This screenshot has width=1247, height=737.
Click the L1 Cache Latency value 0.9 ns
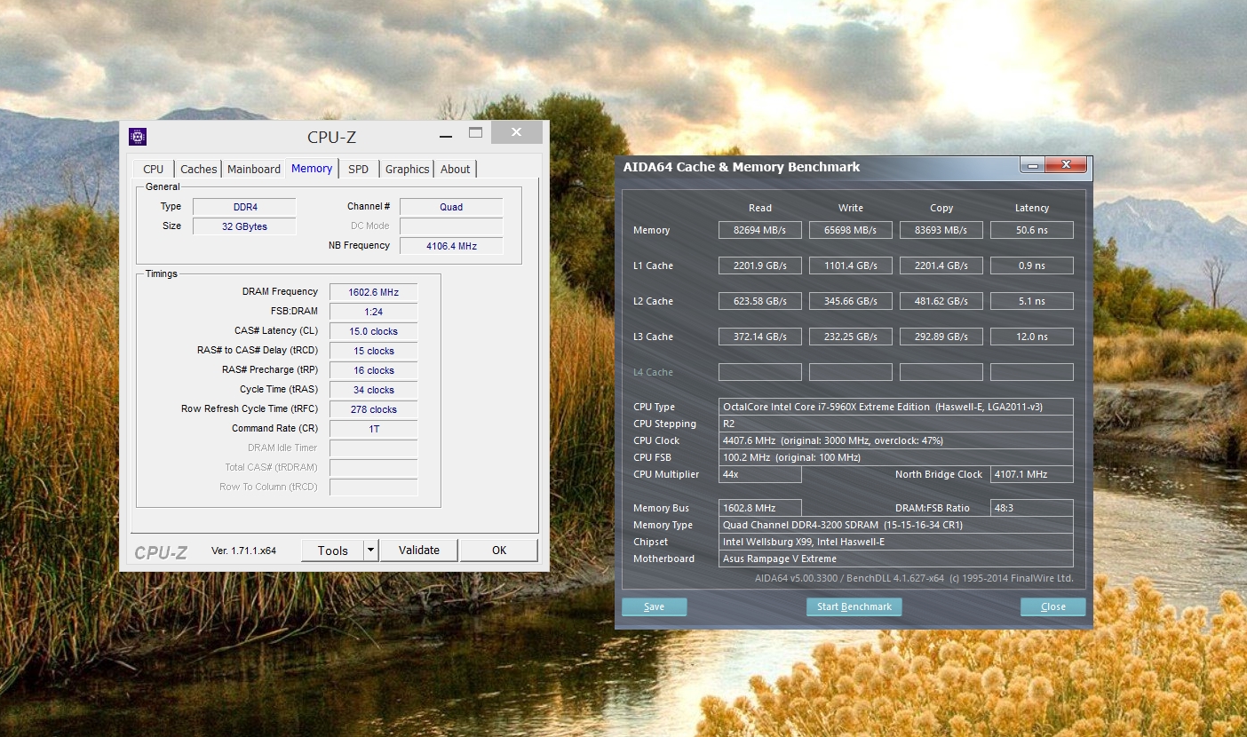pyautogui.click(x=1032, y=265)
